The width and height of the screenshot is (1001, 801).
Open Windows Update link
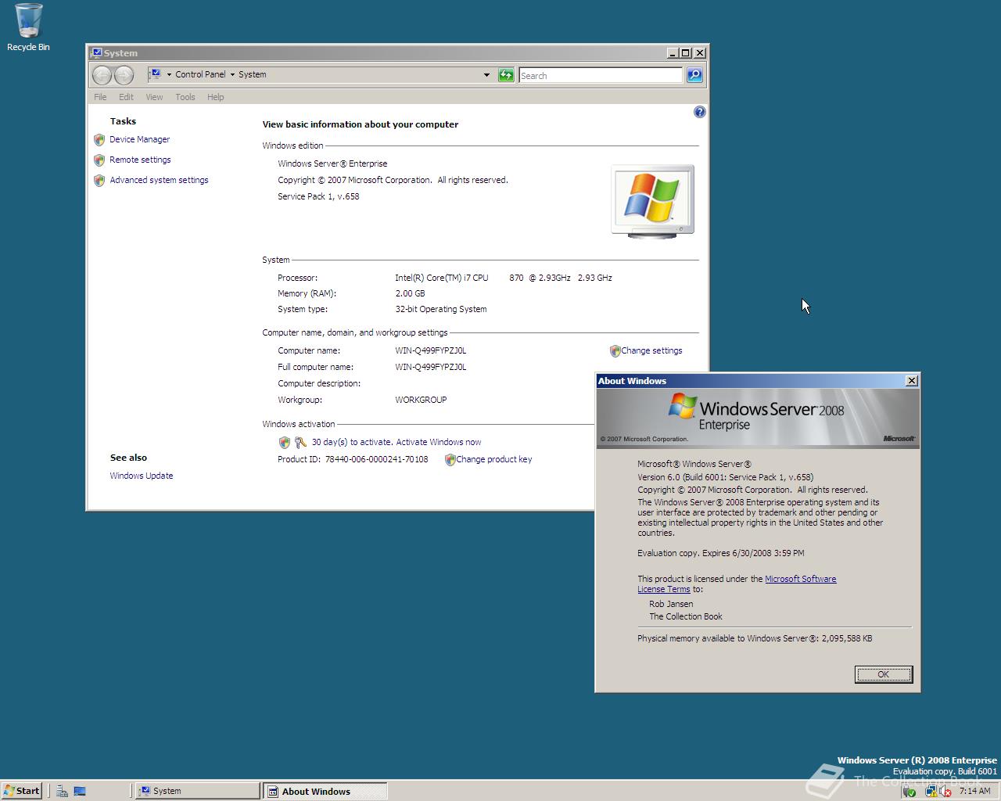pos(142,476)
